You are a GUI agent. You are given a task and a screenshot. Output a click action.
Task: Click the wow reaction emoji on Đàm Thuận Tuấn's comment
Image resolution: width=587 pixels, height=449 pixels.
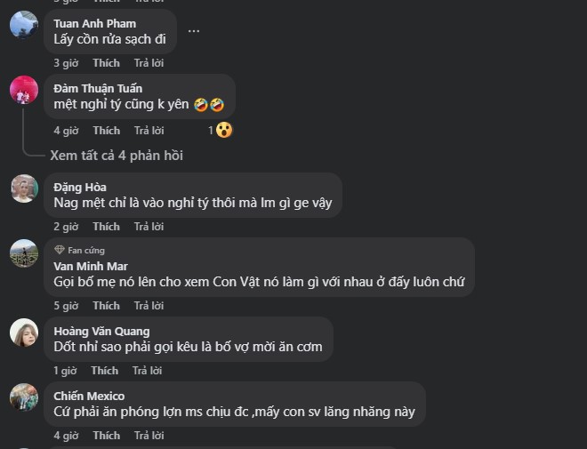tap(224, 130)
